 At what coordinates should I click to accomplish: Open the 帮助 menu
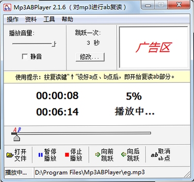[67, 19]
